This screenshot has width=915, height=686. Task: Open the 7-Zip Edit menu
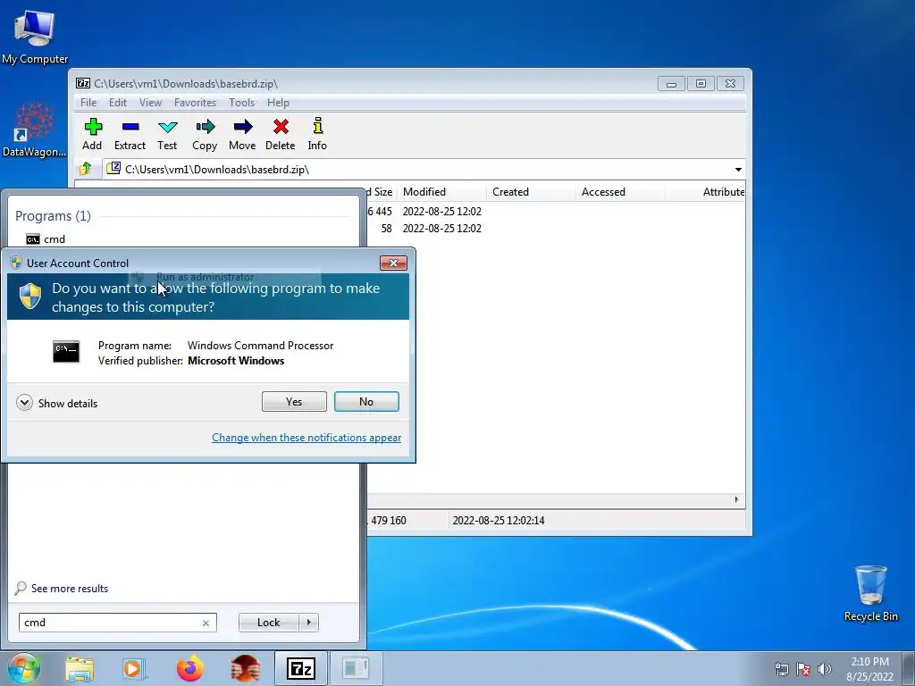(x=117, y=103)
